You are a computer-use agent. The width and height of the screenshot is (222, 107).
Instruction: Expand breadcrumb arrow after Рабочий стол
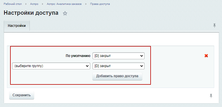tap(26, 4)
